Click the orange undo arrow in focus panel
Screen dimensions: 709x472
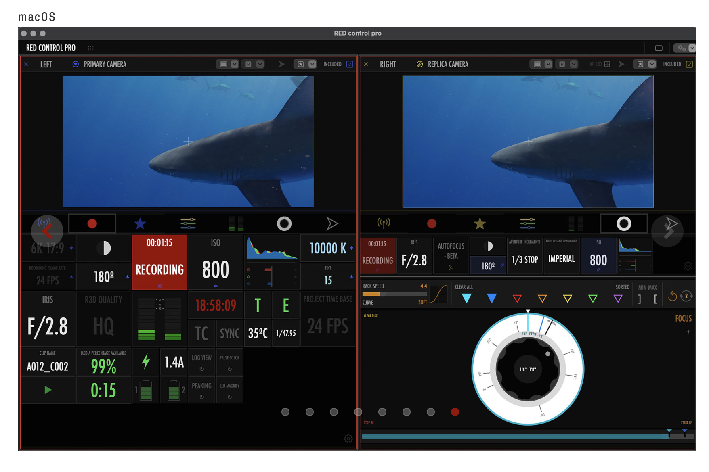pos(672,297)
